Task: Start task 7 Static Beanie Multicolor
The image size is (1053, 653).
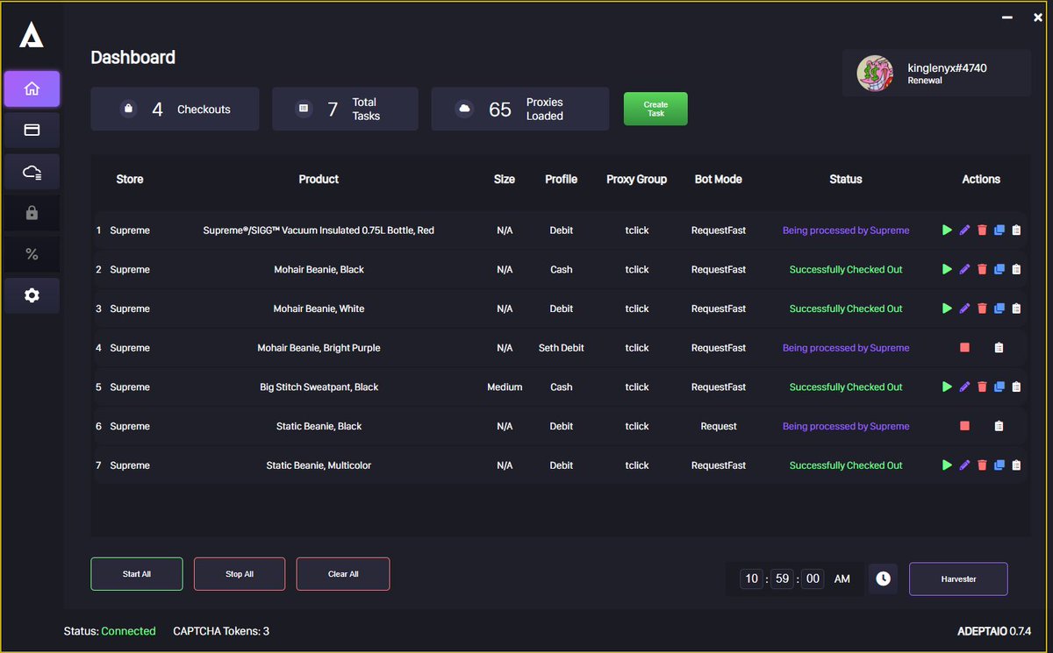Action: [947, 465]
